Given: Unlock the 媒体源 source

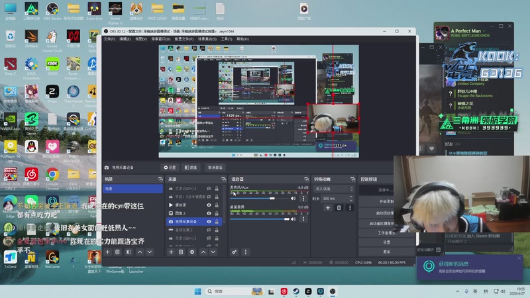Looking at the screenshot, I should tap(217, 205).
